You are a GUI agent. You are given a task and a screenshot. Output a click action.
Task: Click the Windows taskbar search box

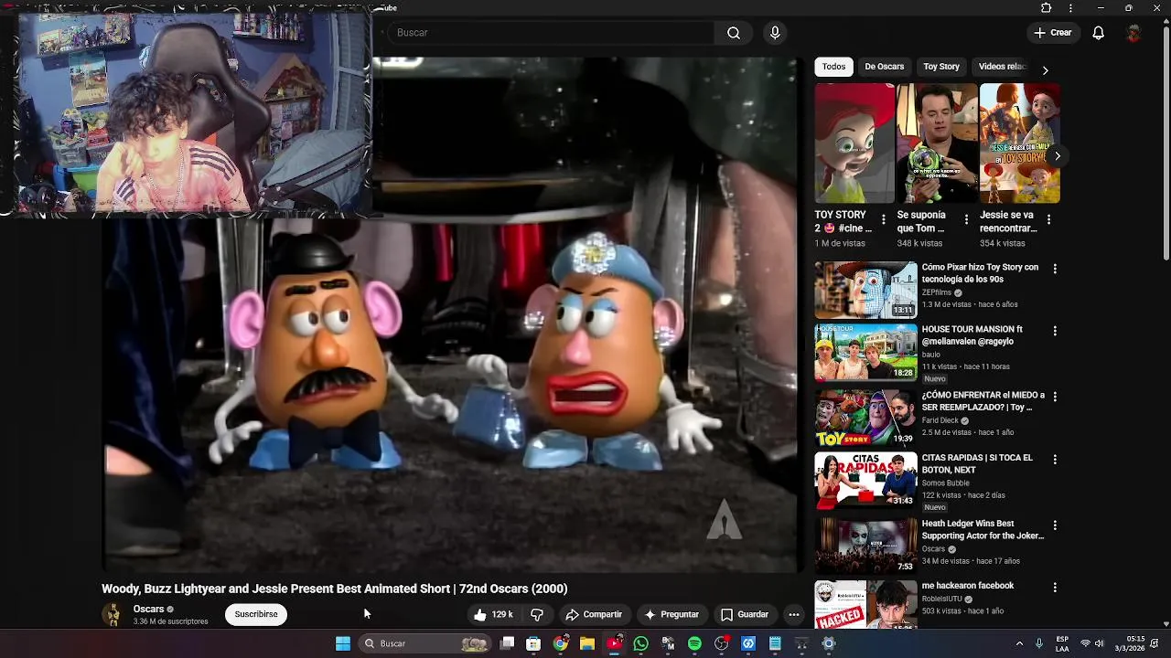click(x=426, y=643)
